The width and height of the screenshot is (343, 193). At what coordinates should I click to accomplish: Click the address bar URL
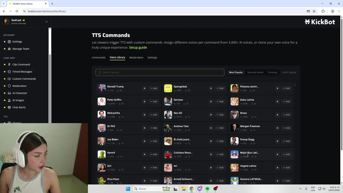click(x=47, y=11)
